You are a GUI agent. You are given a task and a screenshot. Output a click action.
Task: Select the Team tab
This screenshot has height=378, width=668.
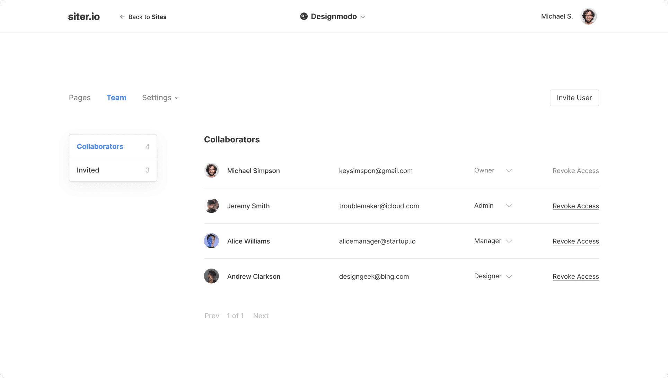(x=116, y=98)
